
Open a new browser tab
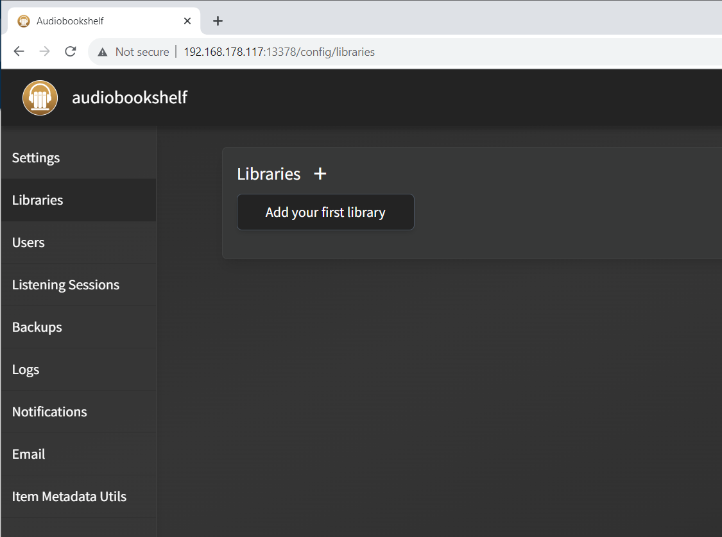tap(218, 21)
